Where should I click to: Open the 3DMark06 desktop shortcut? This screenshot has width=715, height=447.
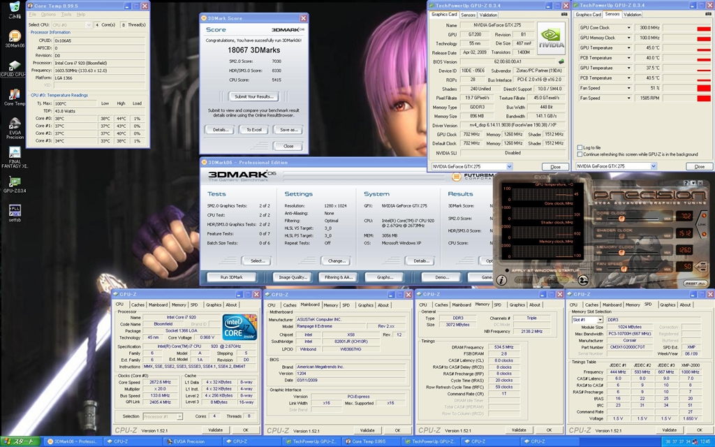click(14, 37)
